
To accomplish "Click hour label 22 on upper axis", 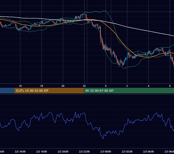I will click(x=84, y=86).
